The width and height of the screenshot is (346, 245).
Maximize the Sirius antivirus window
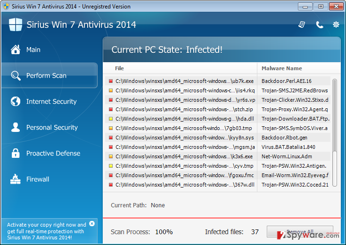pos(321,7)
